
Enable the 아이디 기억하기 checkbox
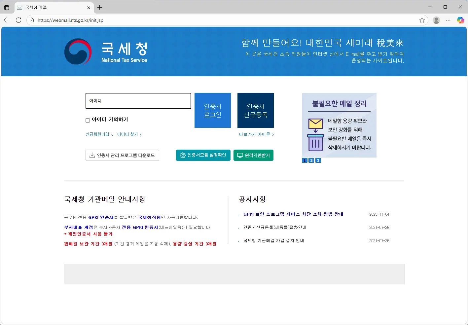click(x=88, y=120)
